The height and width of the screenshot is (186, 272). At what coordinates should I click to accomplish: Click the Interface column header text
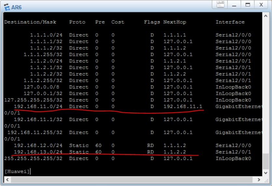point(230,22)
